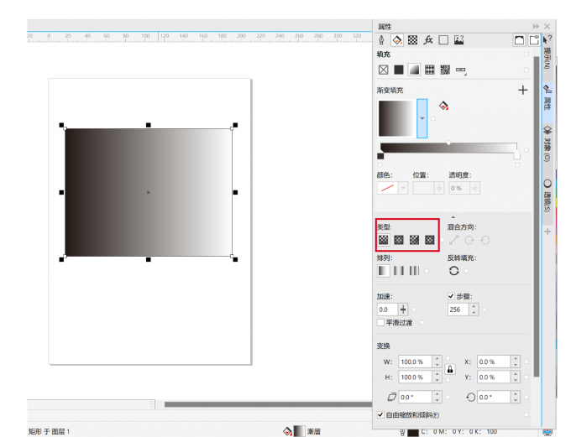Image resolution: width=571 pixels, height=437 pixels.
Task: Click the 位置 position input field
Action: click(x=423, y=188)
